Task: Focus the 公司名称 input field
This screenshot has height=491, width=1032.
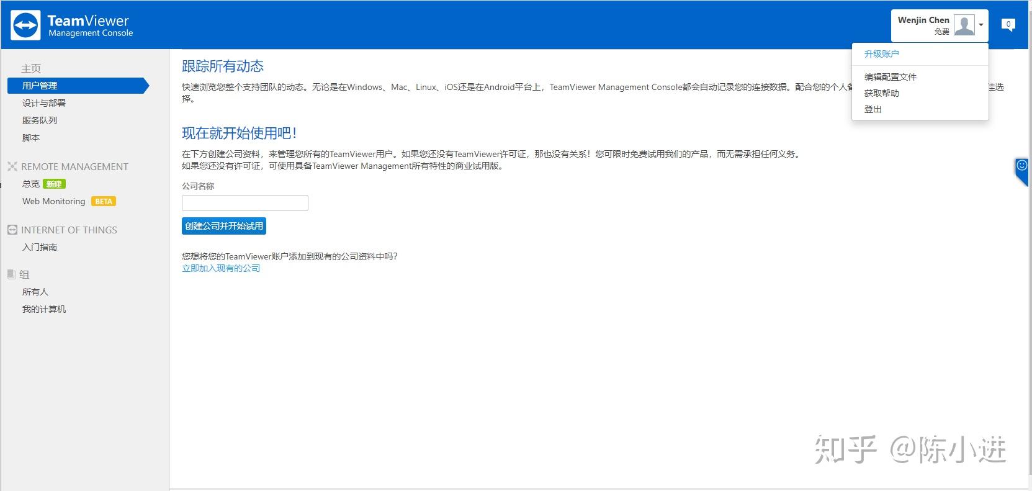Action: [245, 203]
